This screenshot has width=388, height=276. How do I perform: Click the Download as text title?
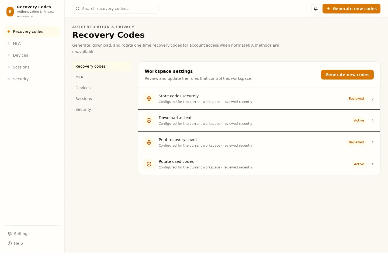coord(175,118)
